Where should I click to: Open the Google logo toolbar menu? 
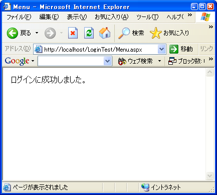pyautogui.click(x=20, y=61)
